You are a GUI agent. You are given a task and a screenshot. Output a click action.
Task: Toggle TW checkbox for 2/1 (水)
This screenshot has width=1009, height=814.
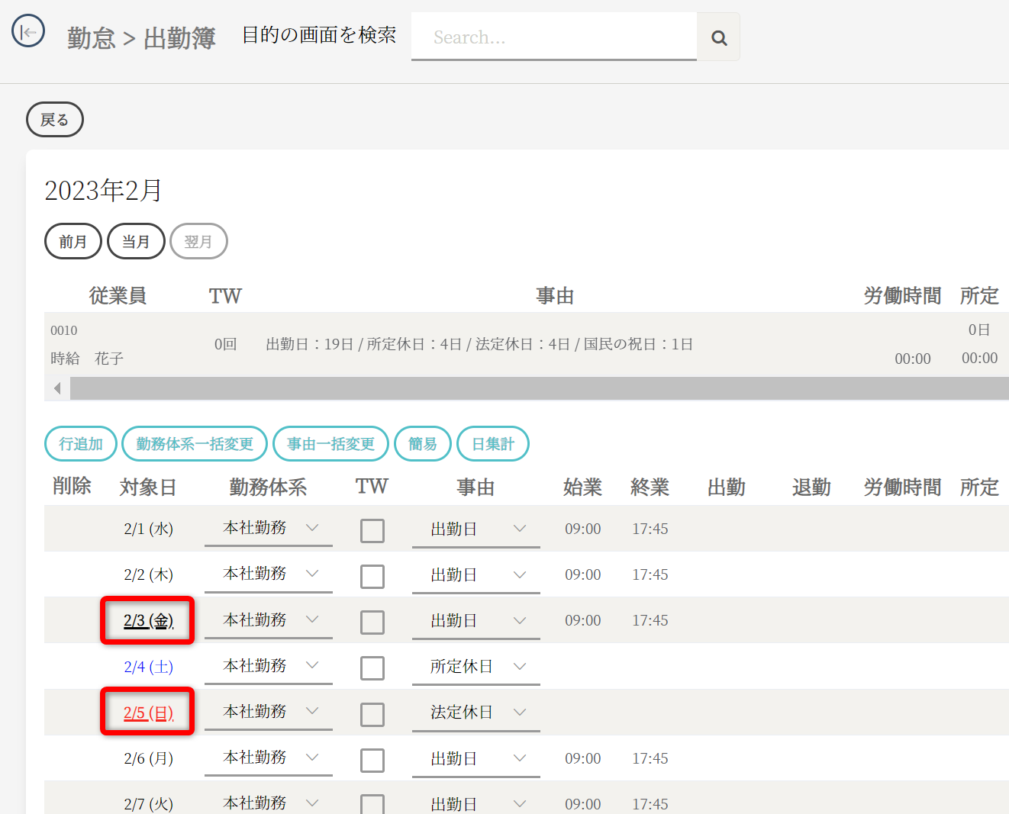372,530
